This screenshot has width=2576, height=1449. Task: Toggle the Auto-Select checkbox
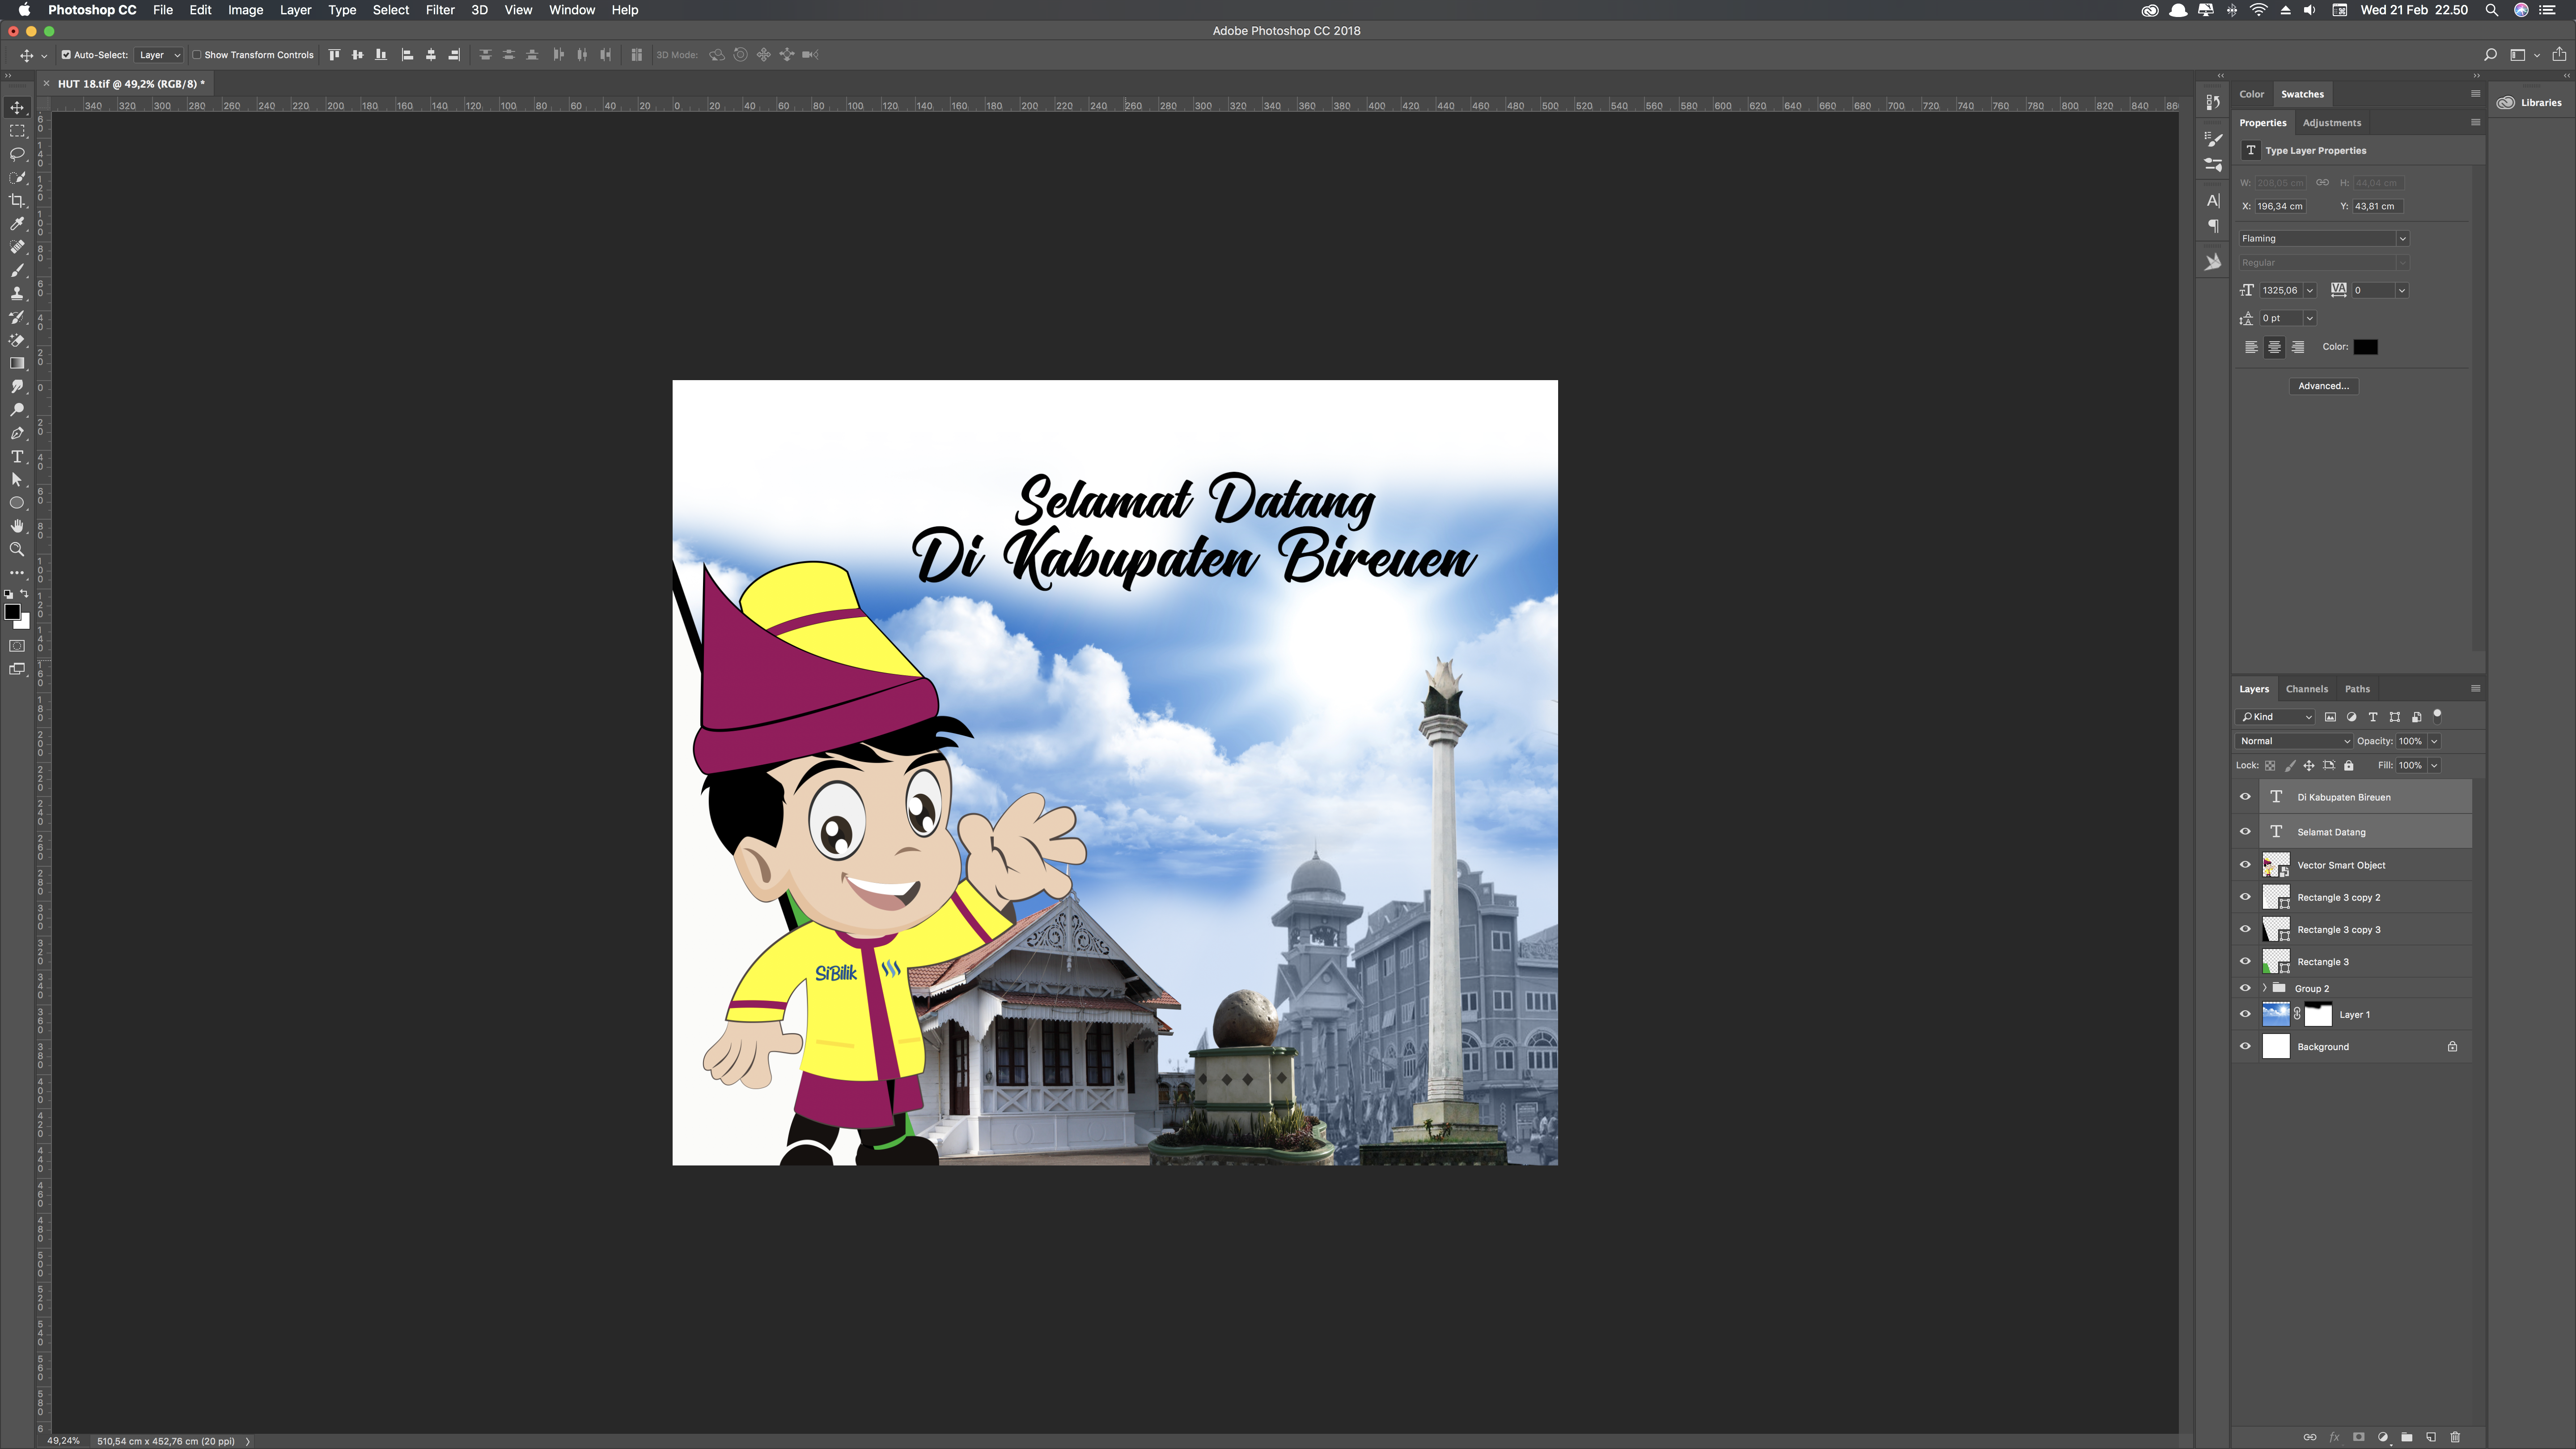coord(66,55)
